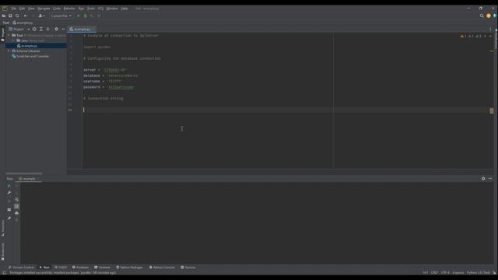Click the Save All toolbar icon

(x=10, y=16)
